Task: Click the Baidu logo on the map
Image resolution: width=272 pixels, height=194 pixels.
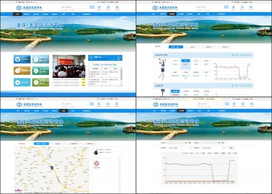Action: (18, 190)
